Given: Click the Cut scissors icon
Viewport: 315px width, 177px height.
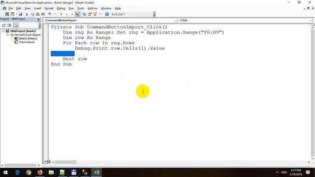Looking at the screenshot, I should coord(27,14).
